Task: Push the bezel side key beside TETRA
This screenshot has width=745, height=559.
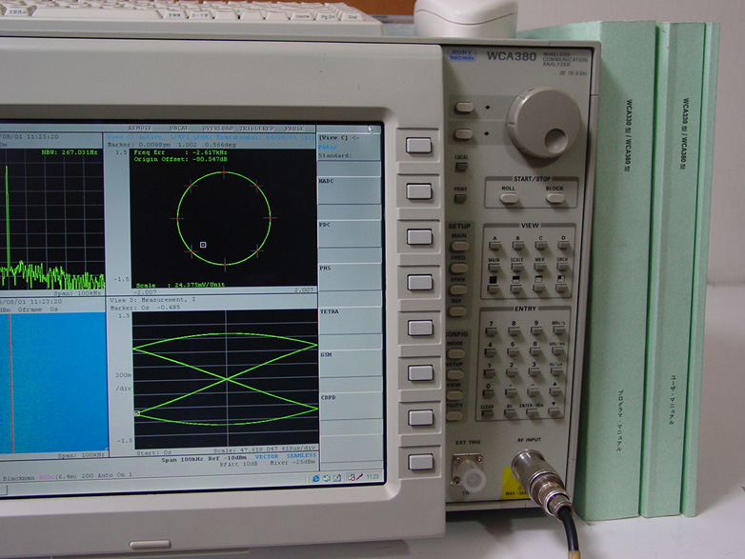Action: pos(420,328)
